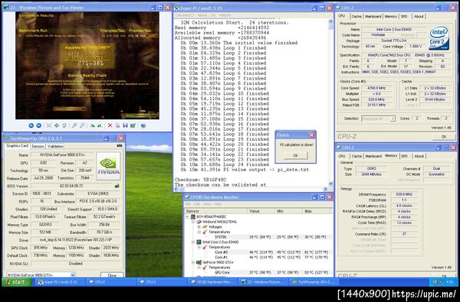Select the SYSTIN temperature row
Image resolution: width=460 pixels, height=302 pixels.
click(258, 237)
